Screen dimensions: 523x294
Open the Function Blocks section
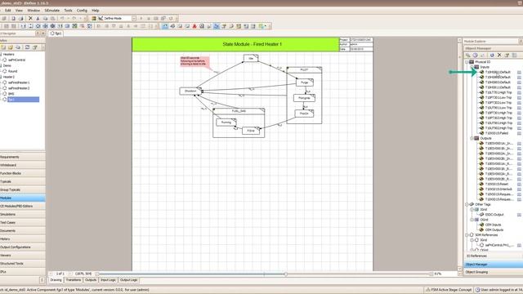pyautogui.click(x=23, y=173)
